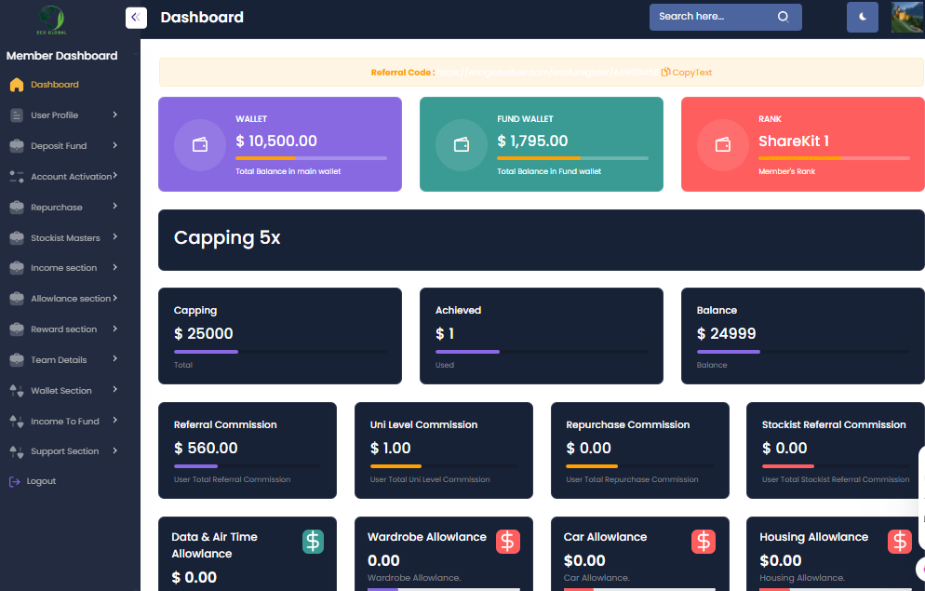The height and width of the screenshot is (591, 925).
Task: Click the ECO Global logo
Action: point(51,19)
